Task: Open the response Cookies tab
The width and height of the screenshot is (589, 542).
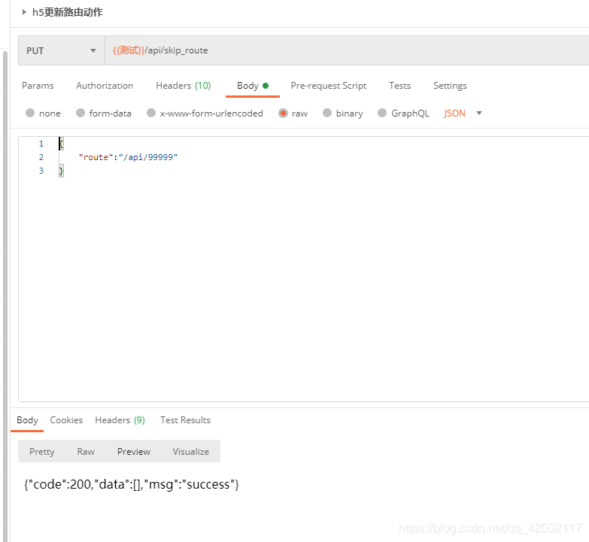Action: (66, 420)
